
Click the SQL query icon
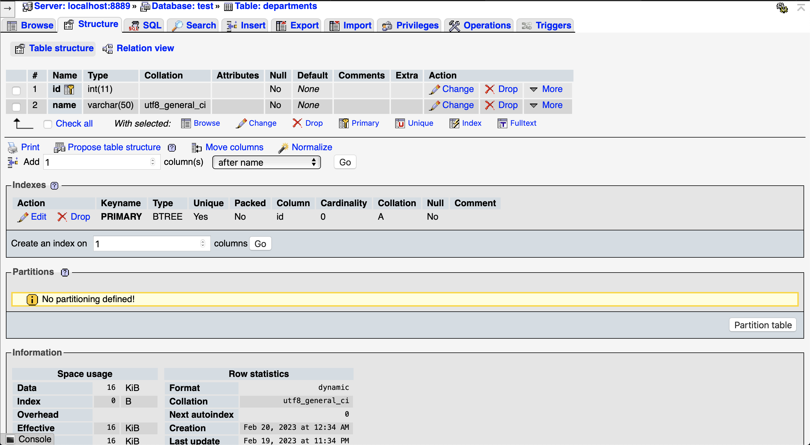134,25
